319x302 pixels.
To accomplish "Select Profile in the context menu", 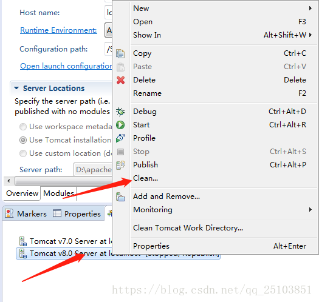I will click(x=224, y=138).
